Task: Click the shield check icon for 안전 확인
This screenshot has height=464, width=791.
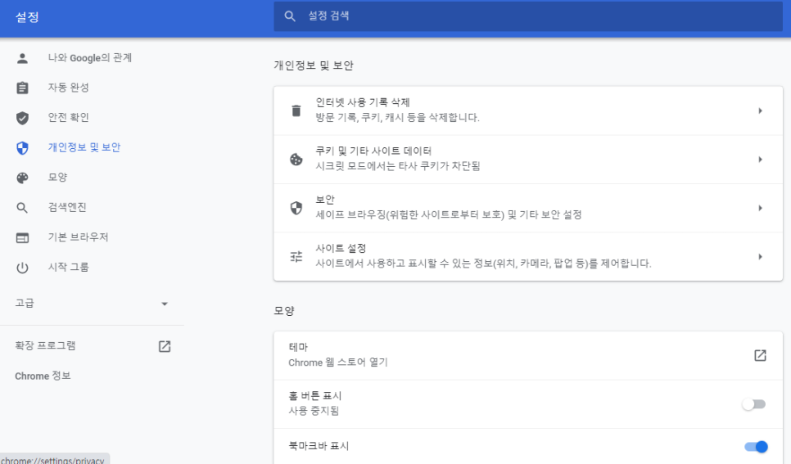Action: click(x=22, y=118)
